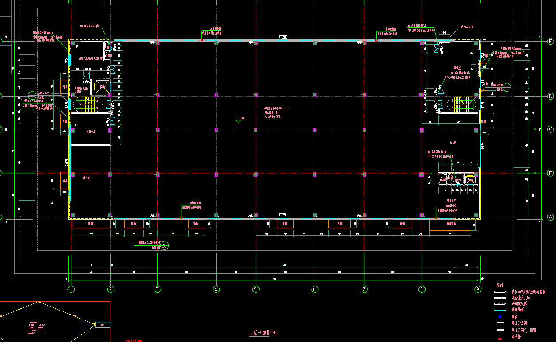Click the red fire hydrant legend symbol
The height and width of the screenshot is (342, 556).
pyautogui.click(x=500, y=338)
